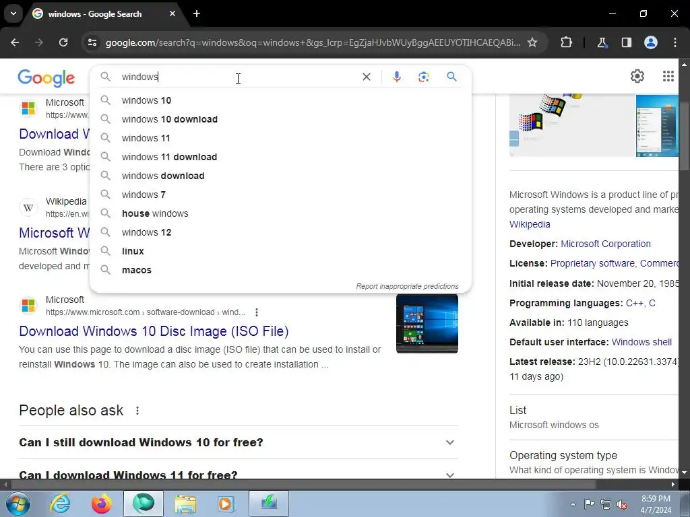Open the Chrome extensions puzzle icon
The width and height of the screenshot is (690, 517).
566,42
